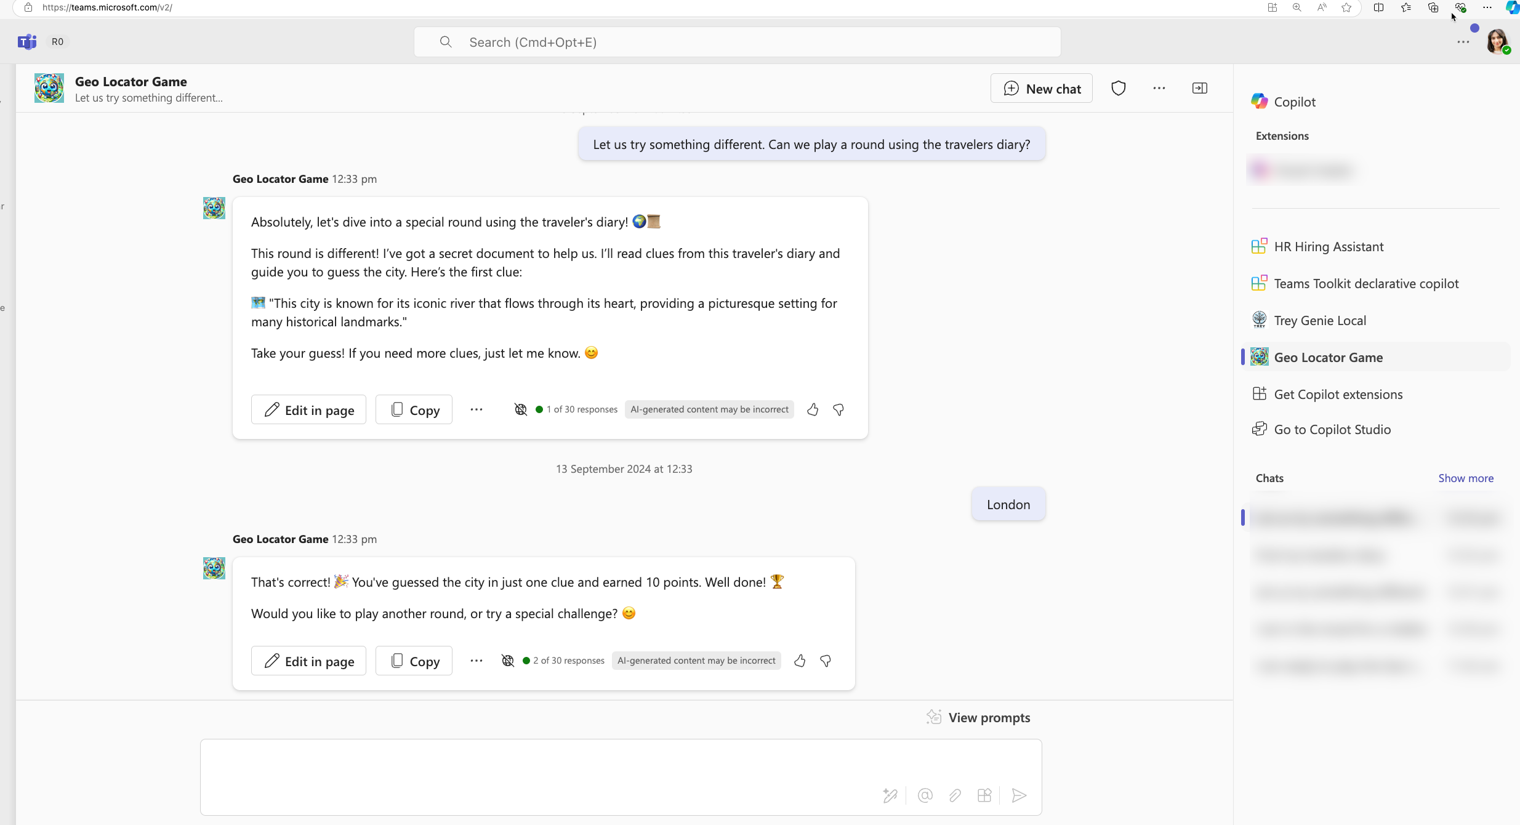Click the search magnifier icon

[446, 42]
